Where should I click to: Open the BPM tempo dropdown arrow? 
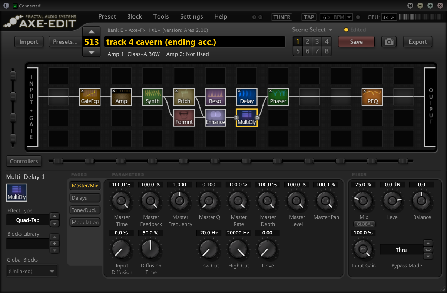(x=350, y=17)
